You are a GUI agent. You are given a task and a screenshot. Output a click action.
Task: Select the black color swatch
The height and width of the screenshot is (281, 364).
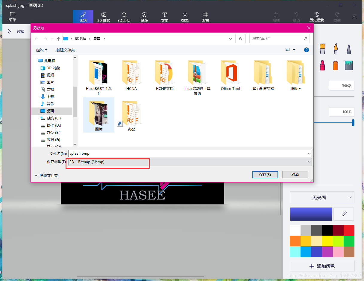tap(327, 230)
